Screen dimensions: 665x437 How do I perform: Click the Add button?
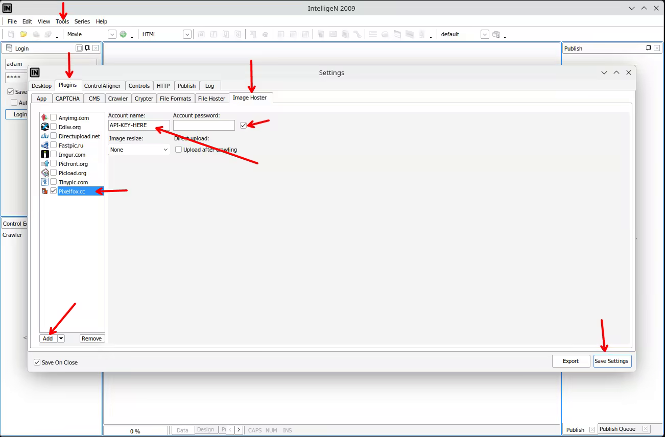(48, 338)
